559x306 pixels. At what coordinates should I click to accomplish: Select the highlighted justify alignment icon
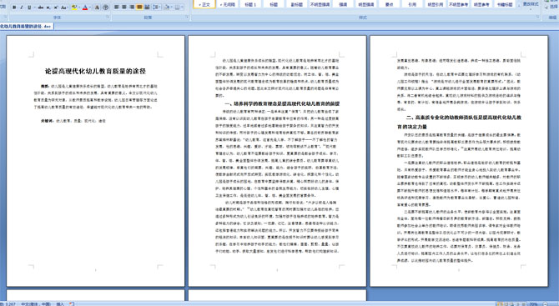tap(139, 8)
